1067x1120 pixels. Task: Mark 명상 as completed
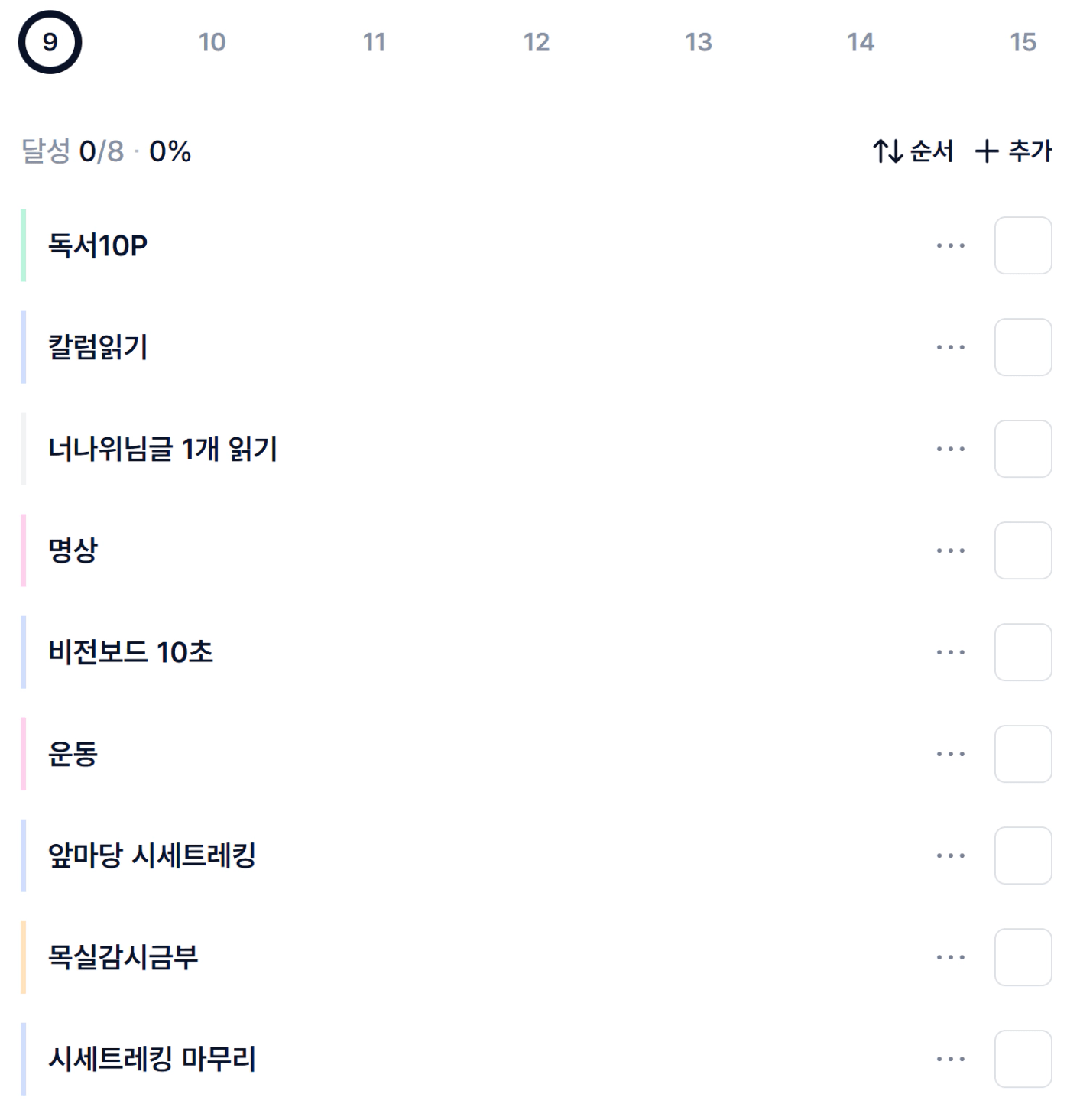point(1023,550)
